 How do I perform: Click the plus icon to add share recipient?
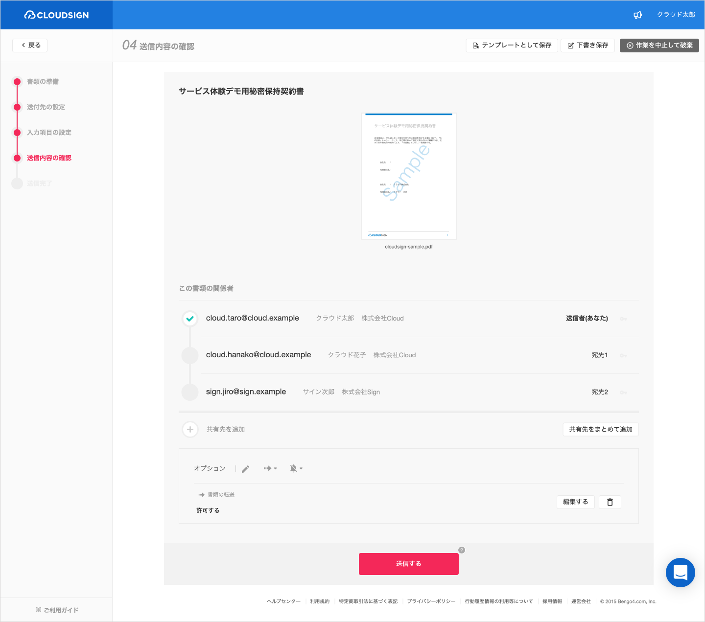point(190,430)
